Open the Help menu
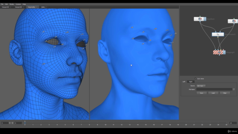This screenshot has width=238, height=134. (x=24, y=4)
